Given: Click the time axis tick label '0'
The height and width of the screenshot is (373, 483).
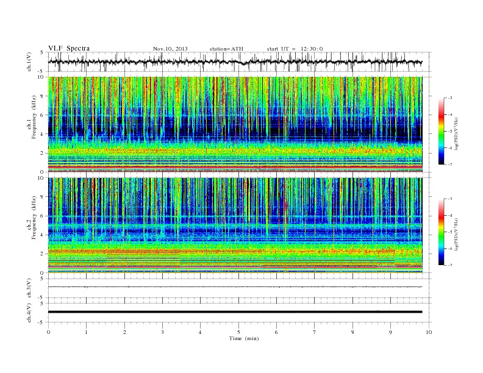Looking at the screenshot, I should [x=48, y=332].
